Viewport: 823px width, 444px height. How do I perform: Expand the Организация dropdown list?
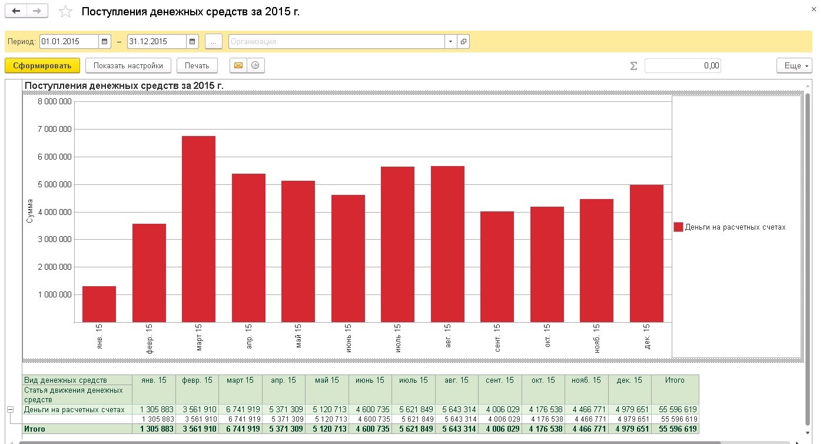(450, 42)
